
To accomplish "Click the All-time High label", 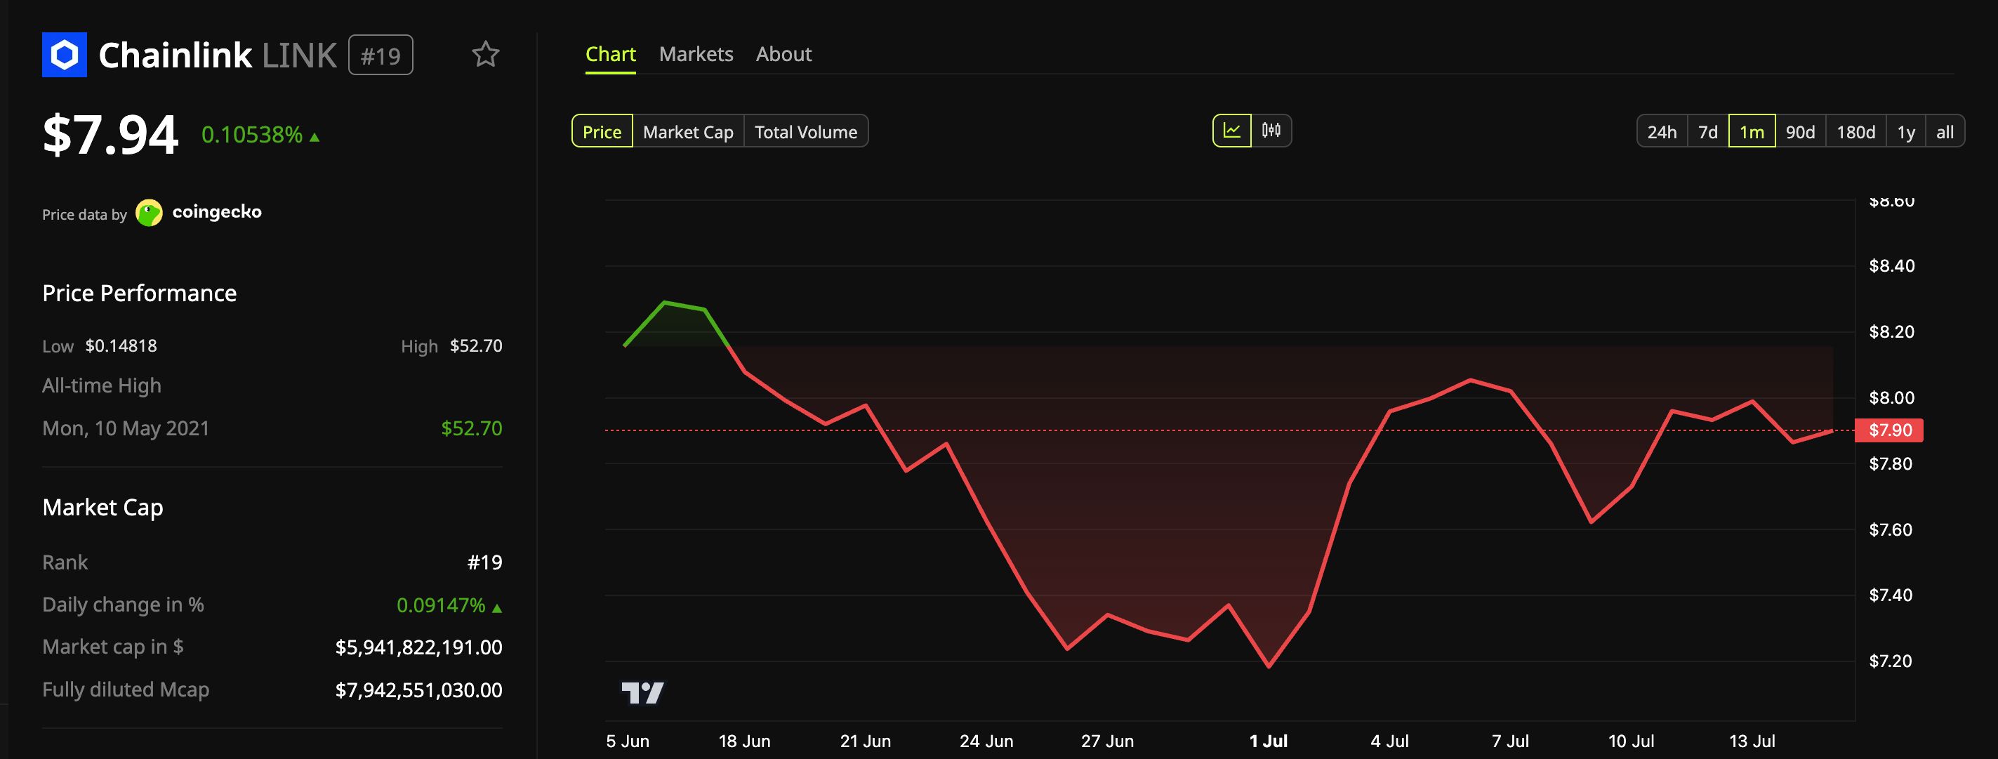I will (x=102, y=385).
